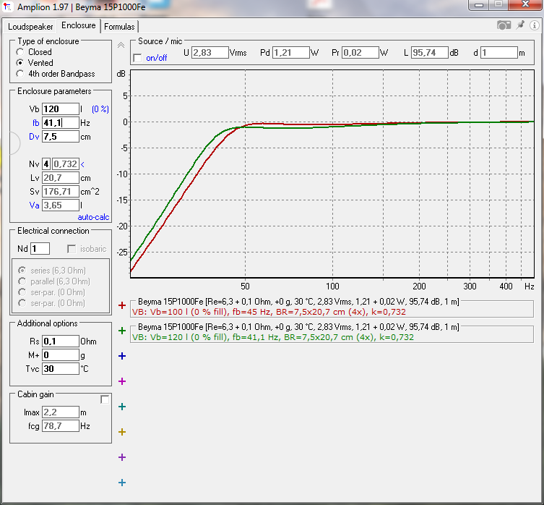The image size is (544, 505).
Task: Click the blue Dv label link
Action: [x=34, y=137]
